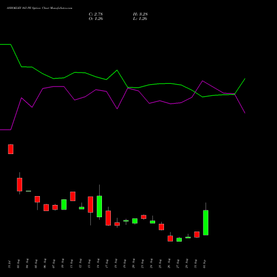Click the '26 Aug' date axis label
The height and width of the screenshot is (277, 277).
pos(169,264)
